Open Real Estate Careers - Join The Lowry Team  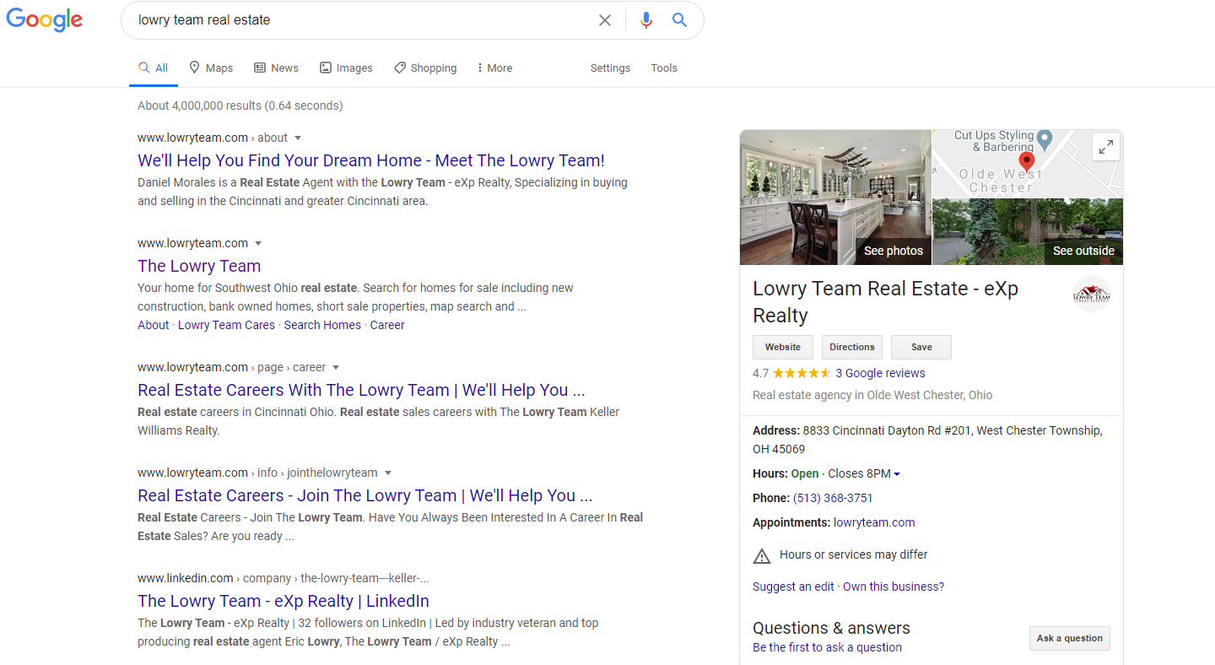(365, 495)
